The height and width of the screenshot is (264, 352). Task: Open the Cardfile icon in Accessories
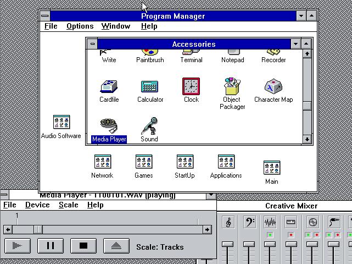pyautogui.click(x=109, y=86)
